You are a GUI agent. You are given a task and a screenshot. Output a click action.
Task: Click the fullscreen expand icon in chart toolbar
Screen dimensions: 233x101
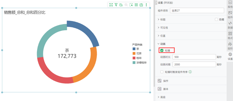[111, 5]
